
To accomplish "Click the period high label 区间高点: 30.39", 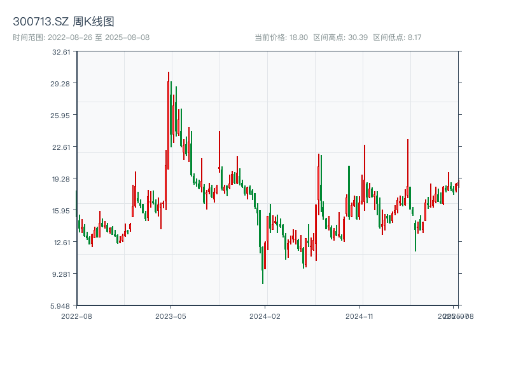I will [x=340, y=37].
